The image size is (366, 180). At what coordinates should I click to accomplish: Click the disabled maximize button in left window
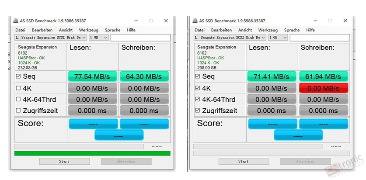(151, 21)
